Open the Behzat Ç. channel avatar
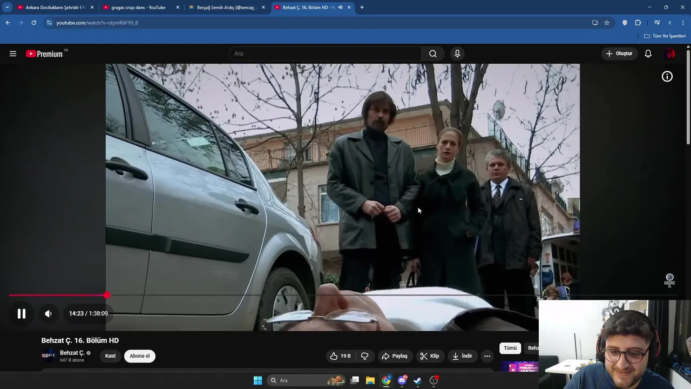 pyautogui.click(x=49, y=356)
